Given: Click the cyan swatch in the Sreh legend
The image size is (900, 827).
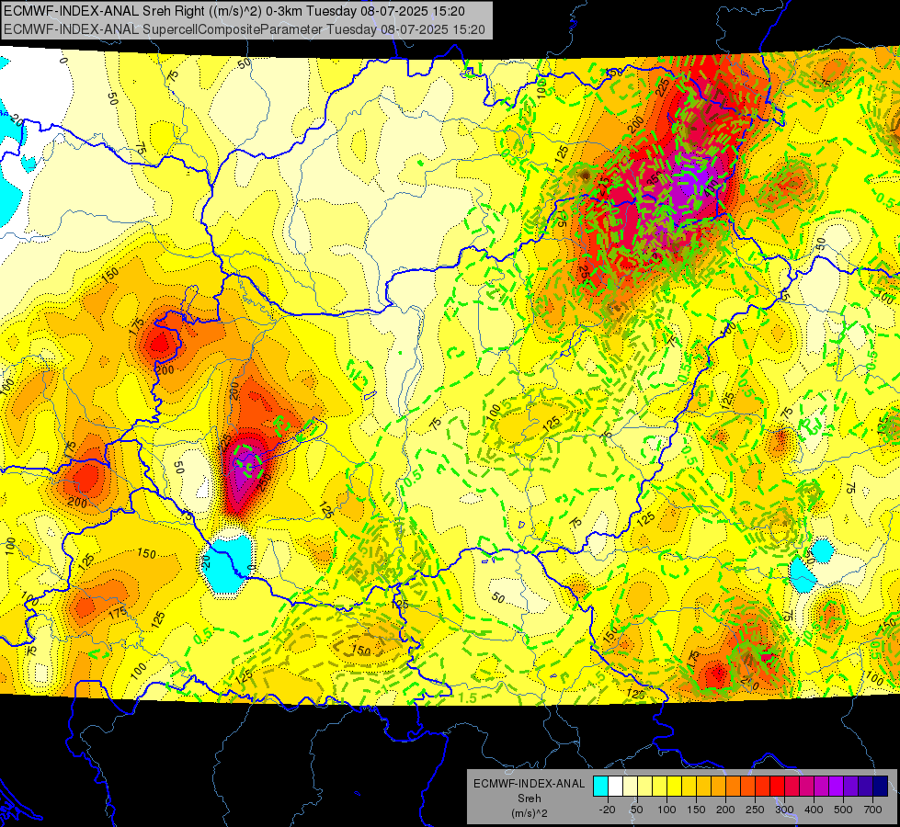Looking at the screenshot, I should (x=600, y=786).
